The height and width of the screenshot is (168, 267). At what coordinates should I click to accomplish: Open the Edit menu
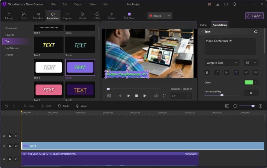click(65, 4)
